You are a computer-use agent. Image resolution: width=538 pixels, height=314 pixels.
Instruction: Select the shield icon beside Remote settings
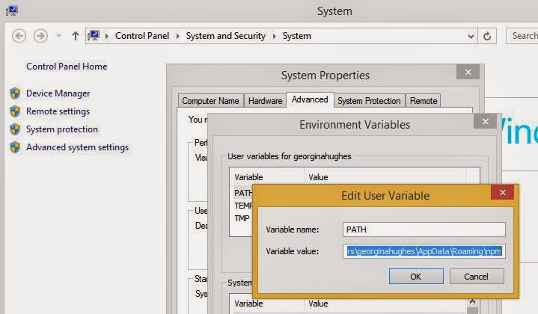click(x=15, y=111)
